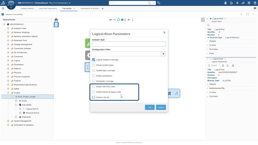The width and height of the screenshot is (258, 145).
Task: Open the Traceability tab dropdown chevron
Action: tap(74, 9)
